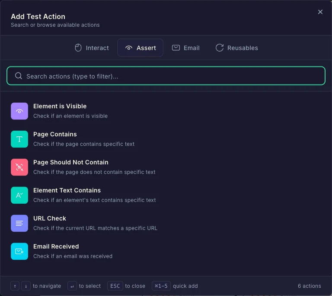Click the up arrow navigate key hint
The image size is (332, 296).
15,286
